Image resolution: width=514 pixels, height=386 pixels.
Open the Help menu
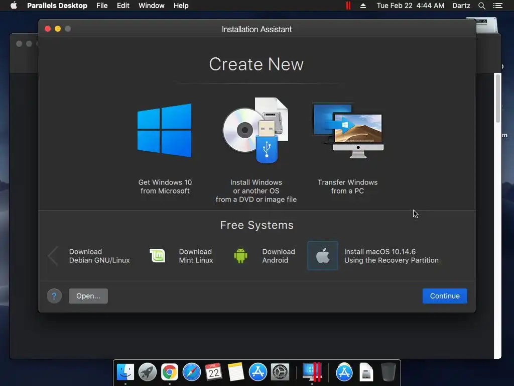point(181,6)
